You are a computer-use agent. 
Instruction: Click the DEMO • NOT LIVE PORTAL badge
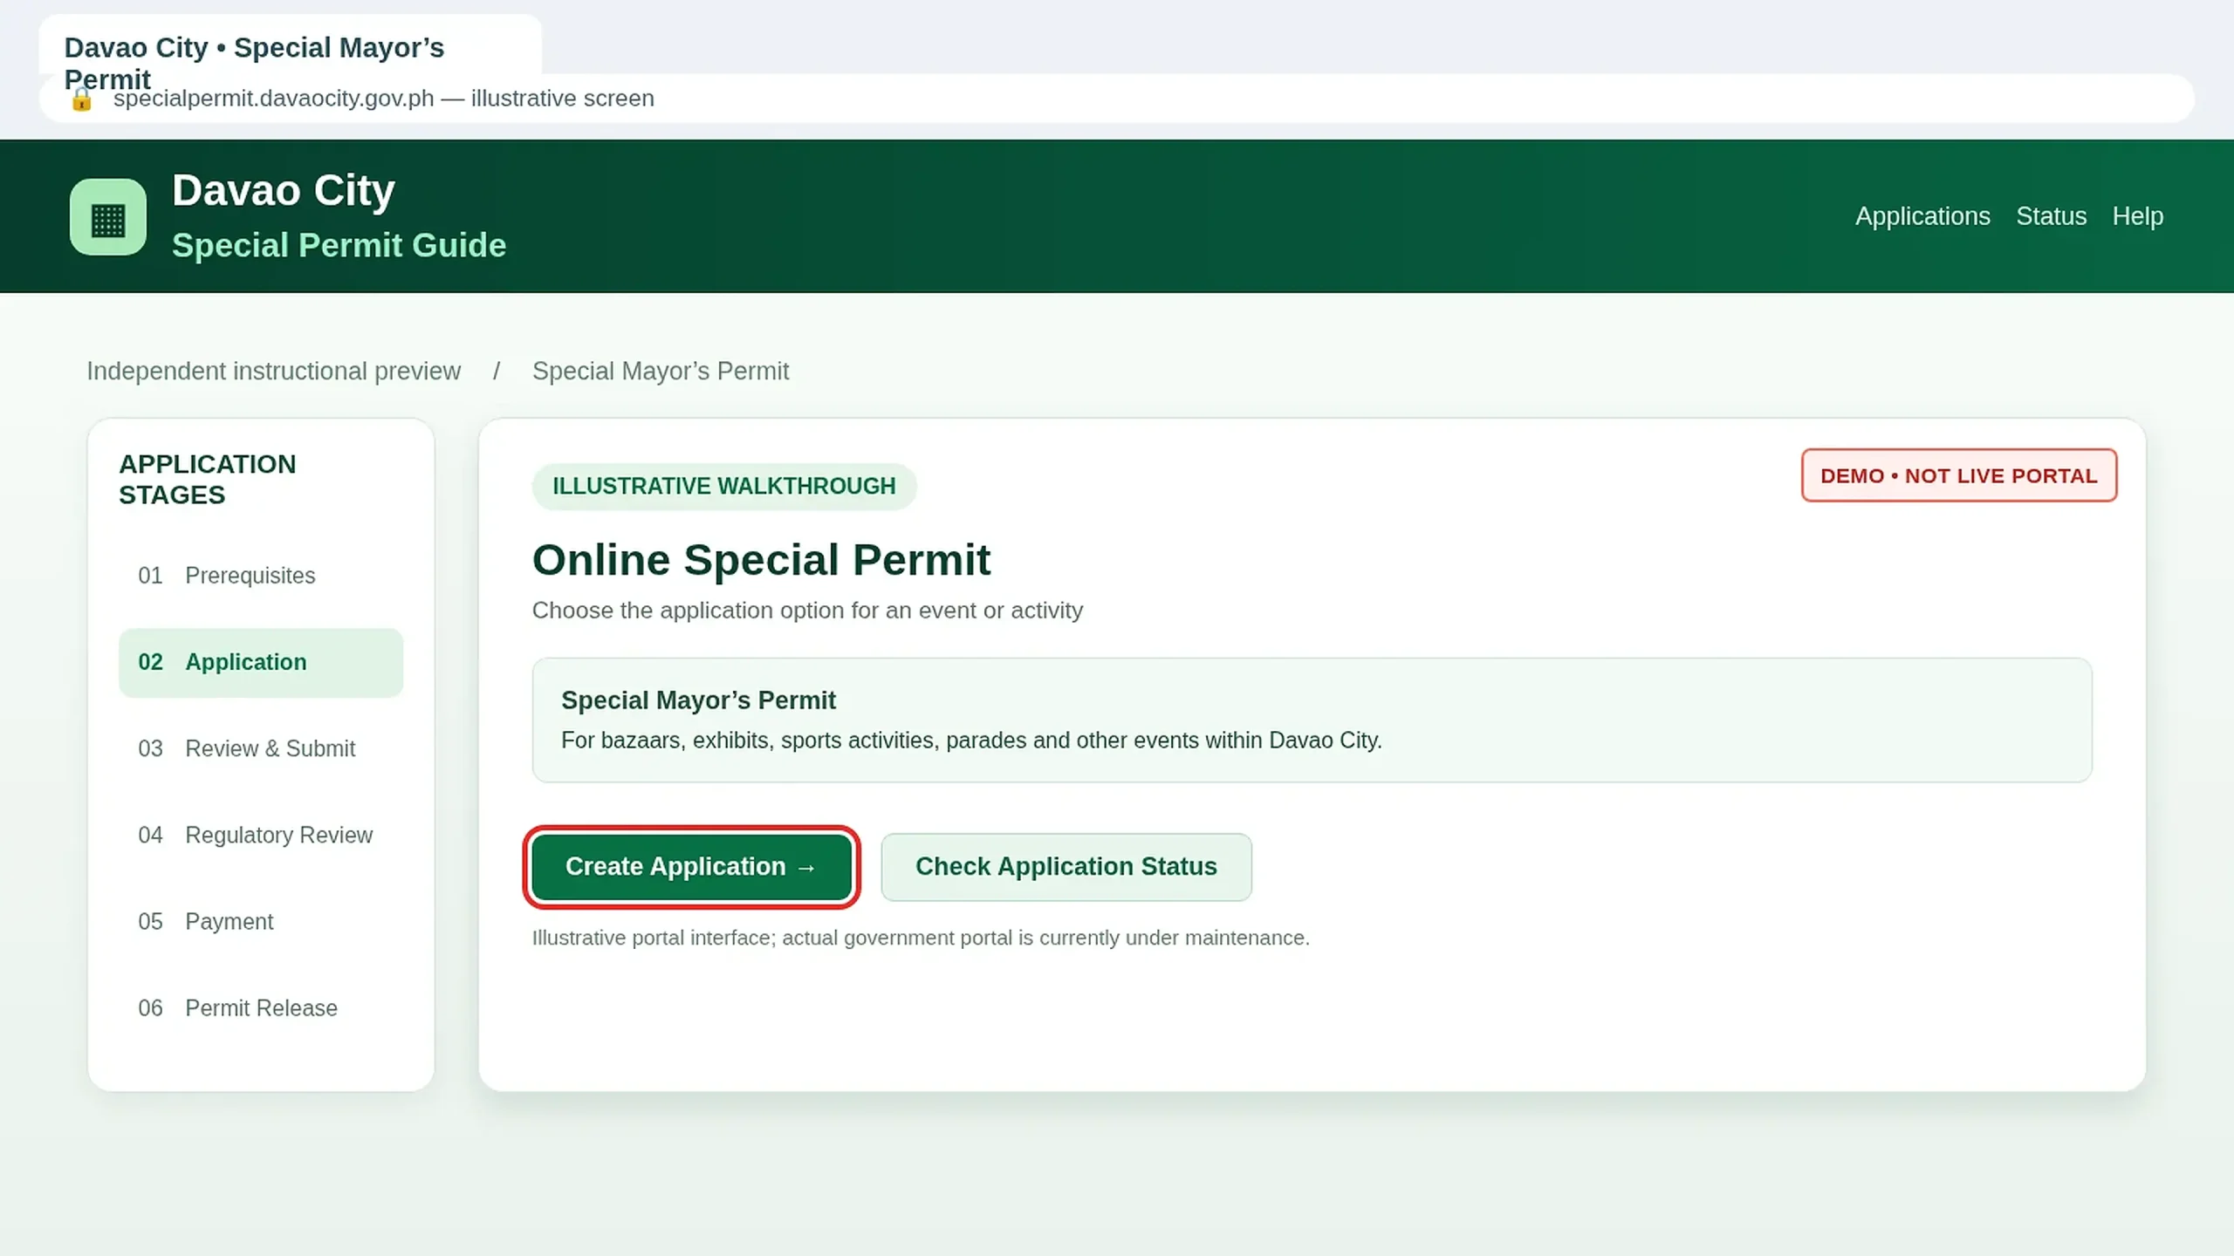point(1958,475)
